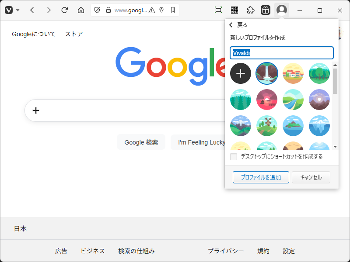Viewport: 350px width, 262px height.
Task: Click the profile name field Vivaldi
Action: pyautogui.click(x=282, y=53)
